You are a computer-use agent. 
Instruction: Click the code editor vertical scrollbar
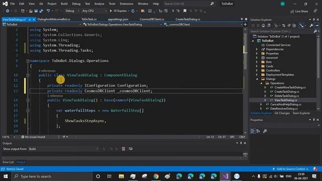[x=245, y=81]
